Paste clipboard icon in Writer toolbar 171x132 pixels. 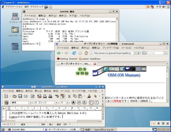point(80,96)
